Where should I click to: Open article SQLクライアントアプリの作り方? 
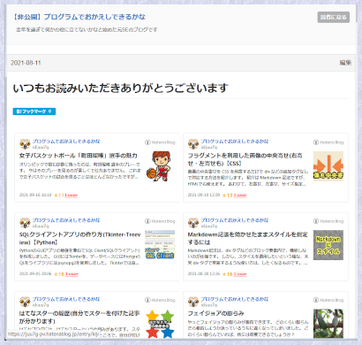coord(80,238)
